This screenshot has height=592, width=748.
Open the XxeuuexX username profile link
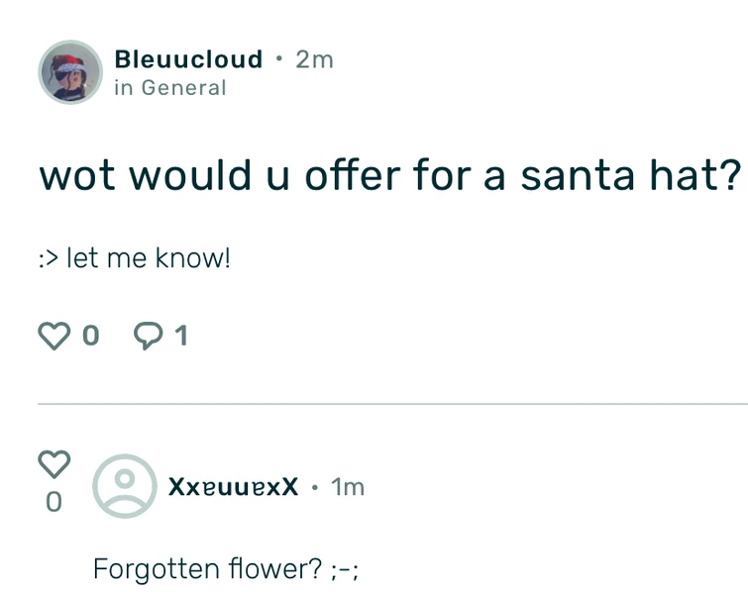pyautogui.click(x=233, y=487)
